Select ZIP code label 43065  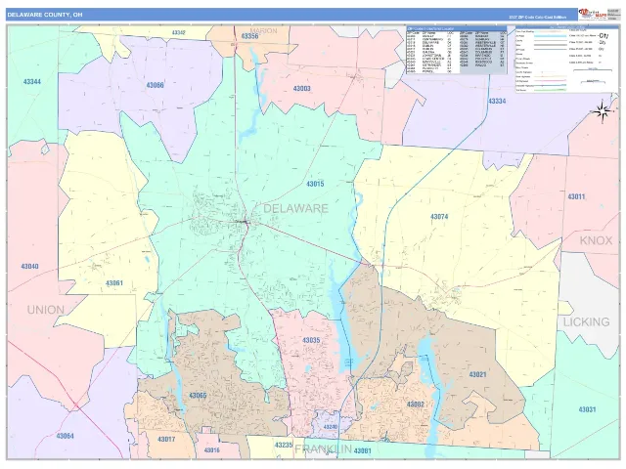pyautogui.click(x=198, y=395)
